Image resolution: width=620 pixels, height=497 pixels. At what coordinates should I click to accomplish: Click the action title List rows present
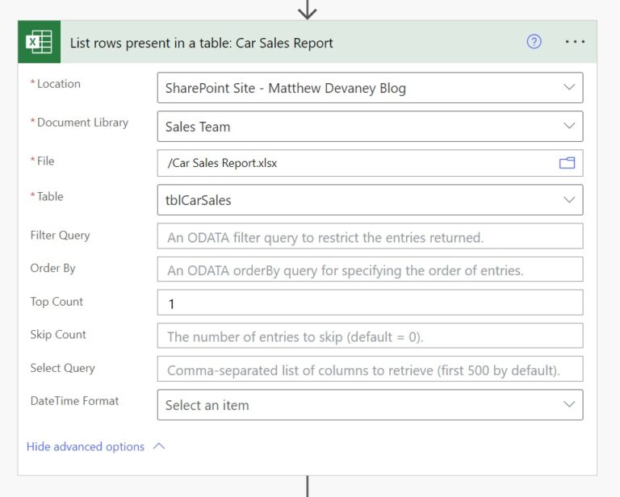[201, 43]
